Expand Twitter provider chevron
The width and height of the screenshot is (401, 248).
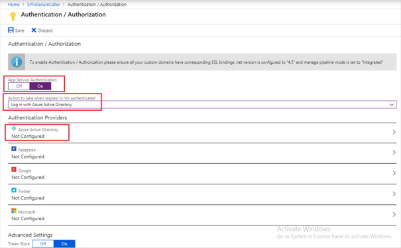394,194
